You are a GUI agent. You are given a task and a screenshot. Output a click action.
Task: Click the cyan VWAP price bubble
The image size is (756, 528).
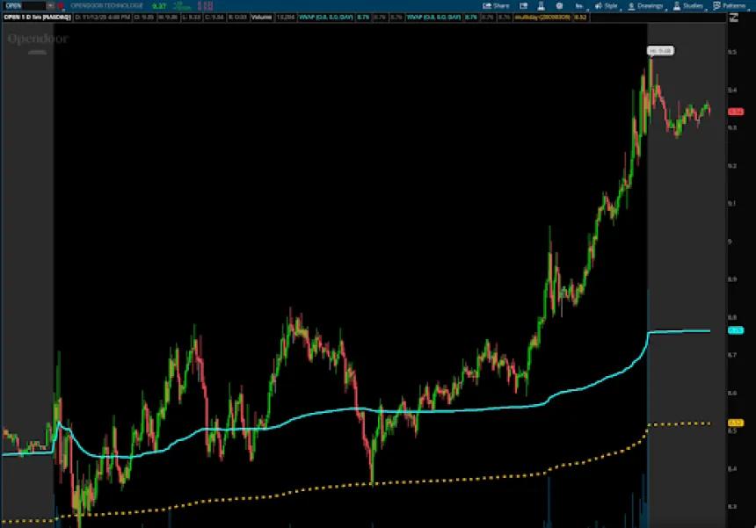click(x=735, y=330)
